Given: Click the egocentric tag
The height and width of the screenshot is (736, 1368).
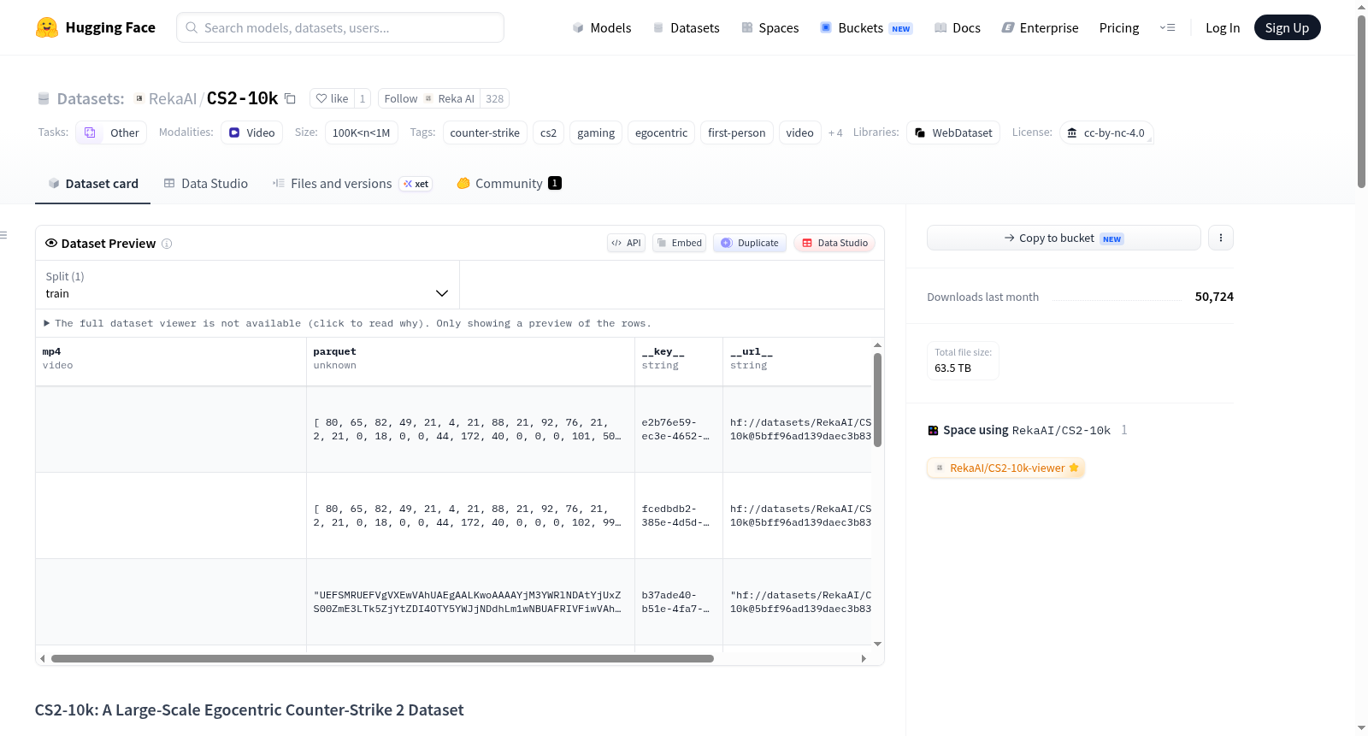Looking at the screenshot, I should click(x=661, y=132).
